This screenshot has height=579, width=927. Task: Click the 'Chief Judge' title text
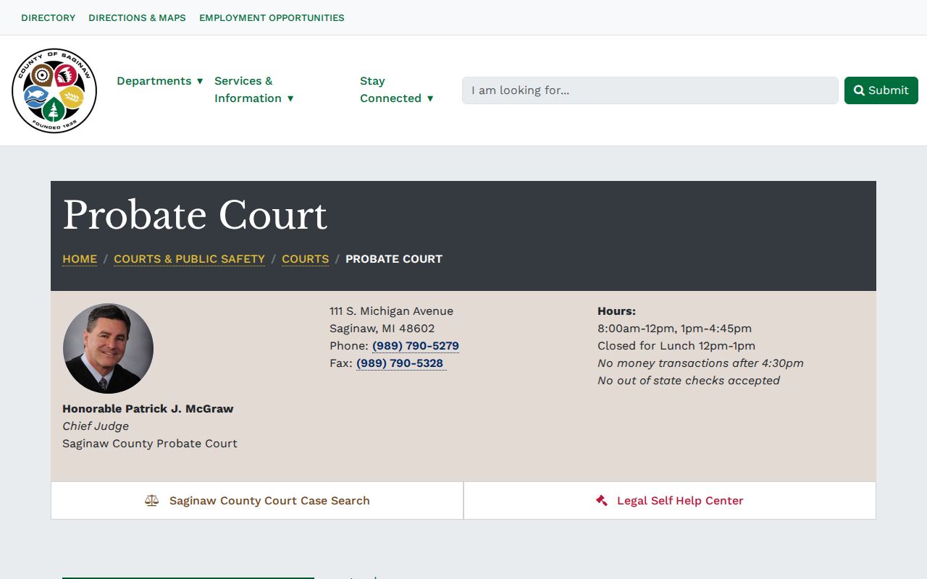[x=96, y=426]
